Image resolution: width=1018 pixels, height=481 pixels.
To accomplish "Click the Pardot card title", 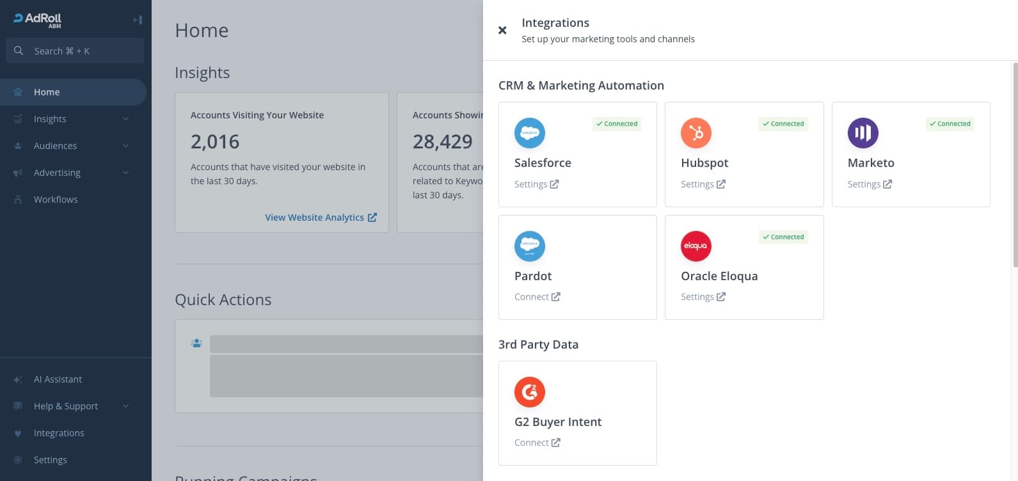I will click(x=533, y=276).
